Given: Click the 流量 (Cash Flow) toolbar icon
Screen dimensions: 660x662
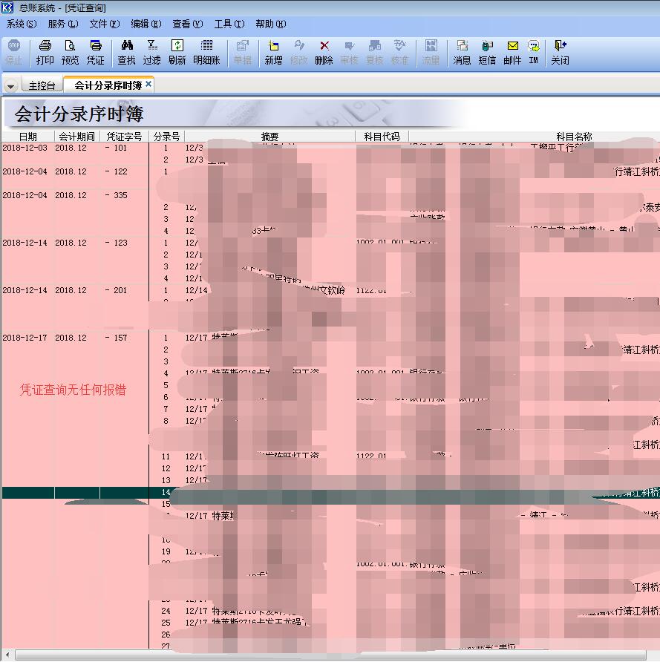Looking at the screenshot, I should point(431,53).
